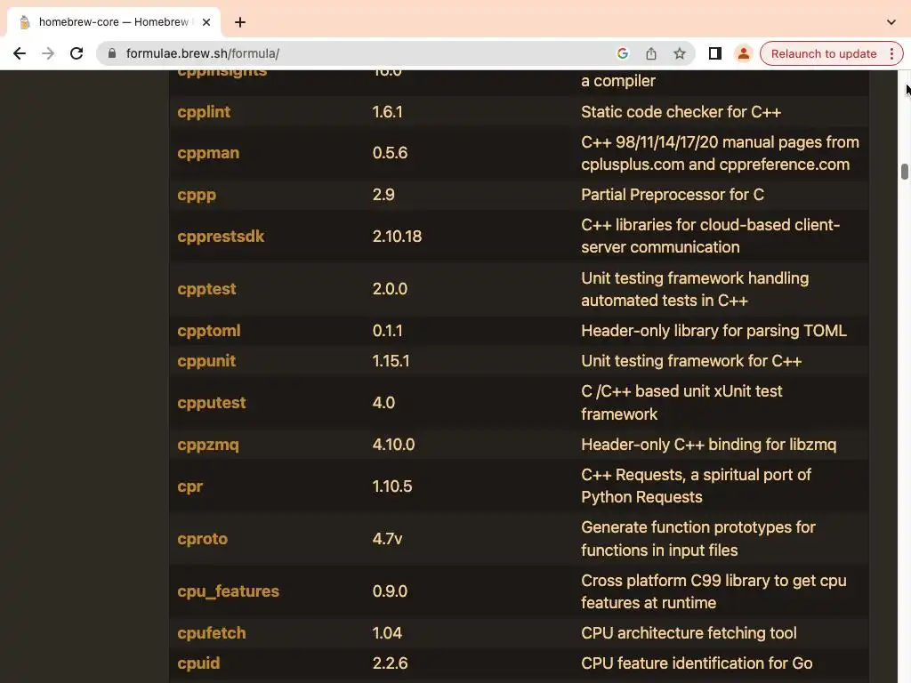Screen dimensions: 911x683
Task: Click 'CPU feature identification for Go' text
Action: tap(697, 663)
